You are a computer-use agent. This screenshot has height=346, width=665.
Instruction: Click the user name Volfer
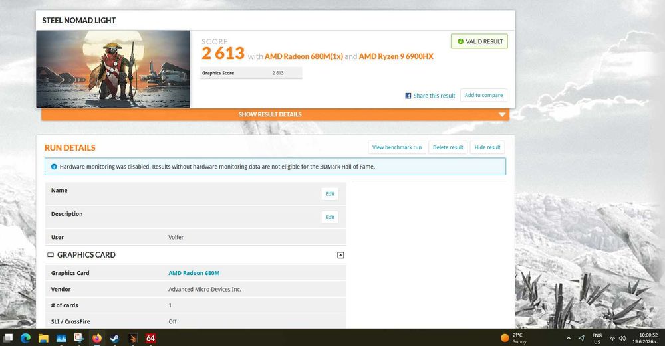click(x=176, y=237)
